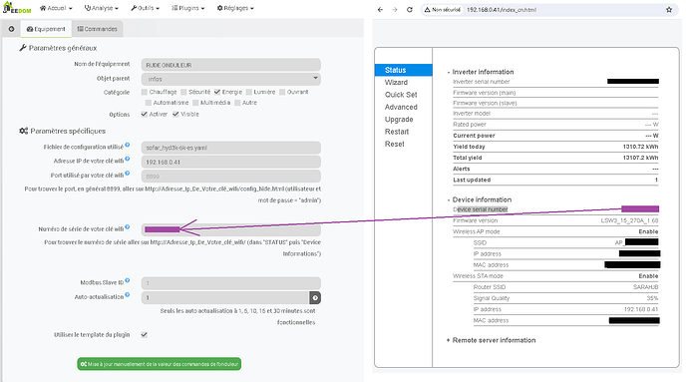This screenshot has width=688, height=382.
Task: Uncheck the Visible option
Action: pyautogui.click(x=175, y=114)
